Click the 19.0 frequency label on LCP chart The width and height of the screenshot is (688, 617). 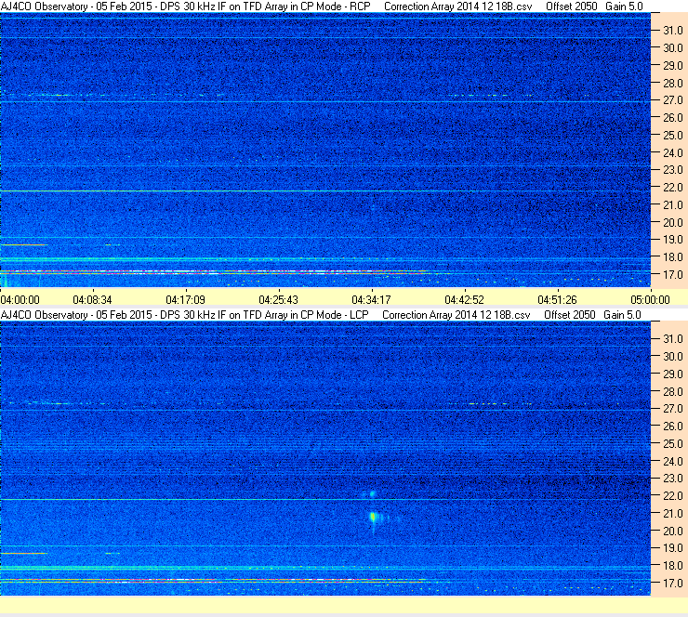(672, 548)
